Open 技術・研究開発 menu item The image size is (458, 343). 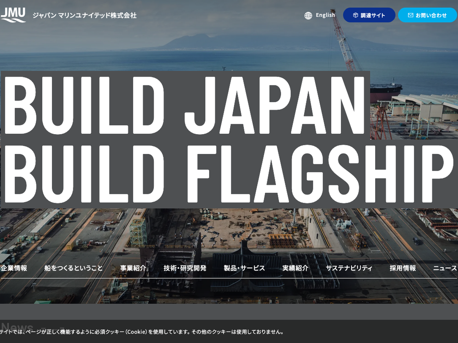(x=185, y=268)
